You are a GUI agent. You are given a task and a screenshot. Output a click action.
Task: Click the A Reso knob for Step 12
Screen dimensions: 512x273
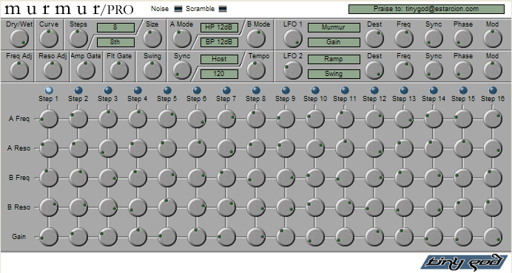pyautogui.click(x=374, y=148)
